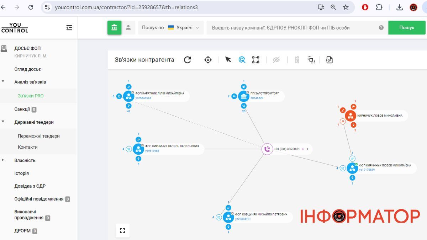Go to 'Довідка з ЄДР' in the sidebar
427x240 pixels.
coord(30,186)
